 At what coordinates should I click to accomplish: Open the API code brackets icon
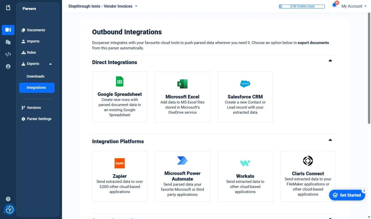(8, 54)
